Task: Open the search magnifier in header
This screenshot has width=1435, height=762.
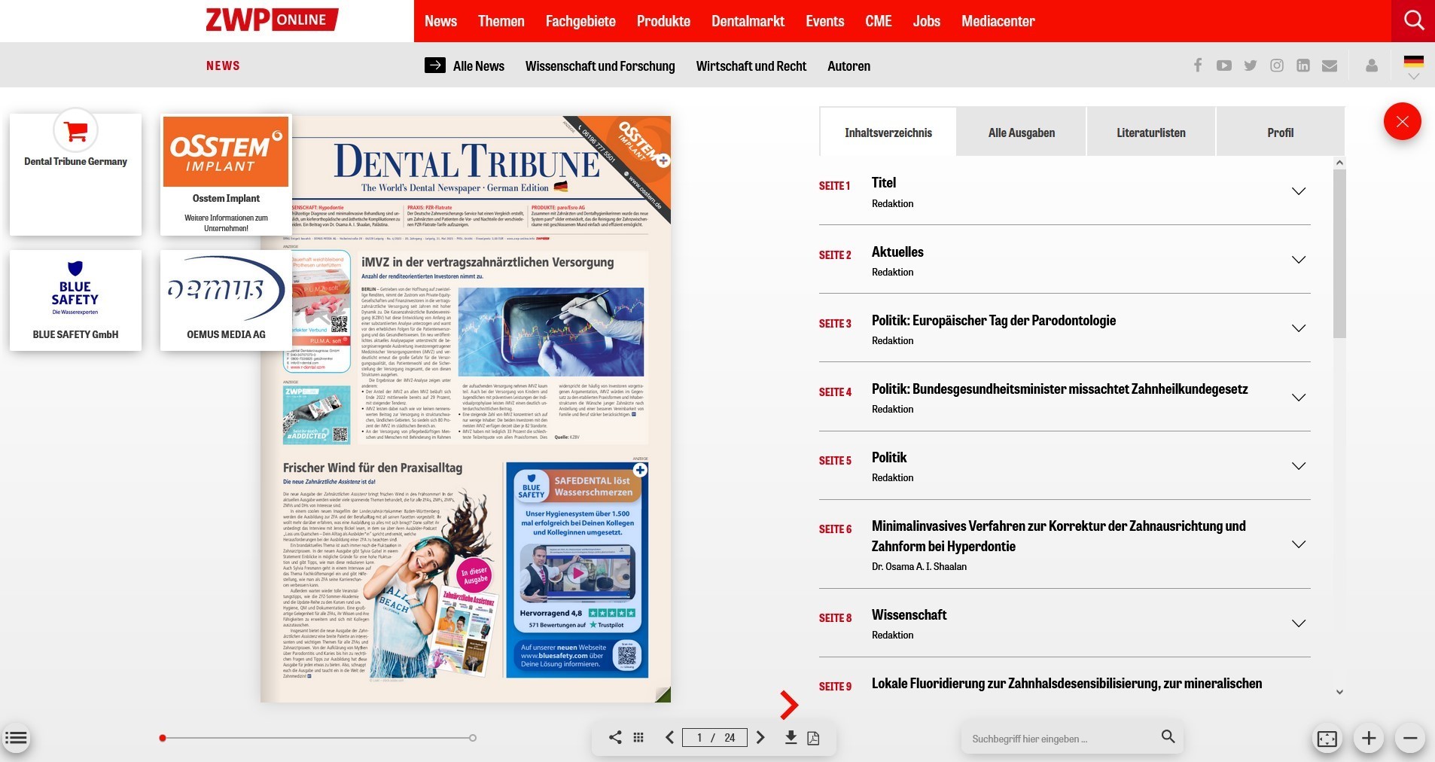Action: (1414, 20)
